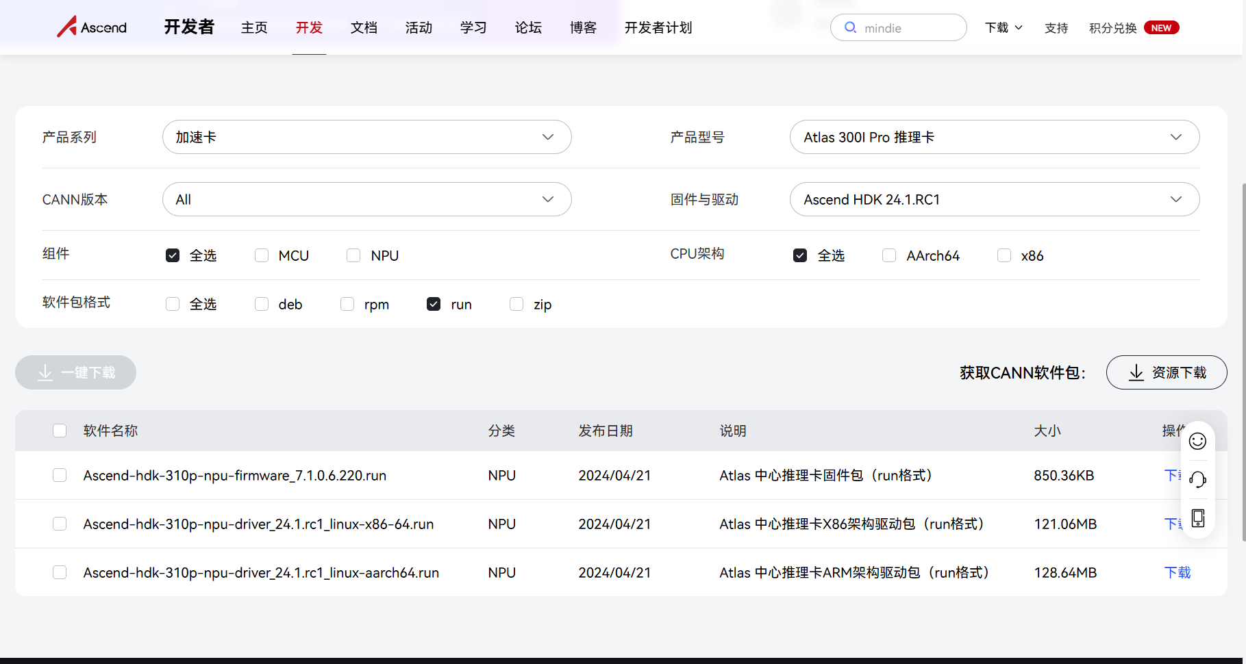1246x664 pixels.
Task: Open the 论坛 navigation tab
Action: pyautogui.click(x=527, y=27)
